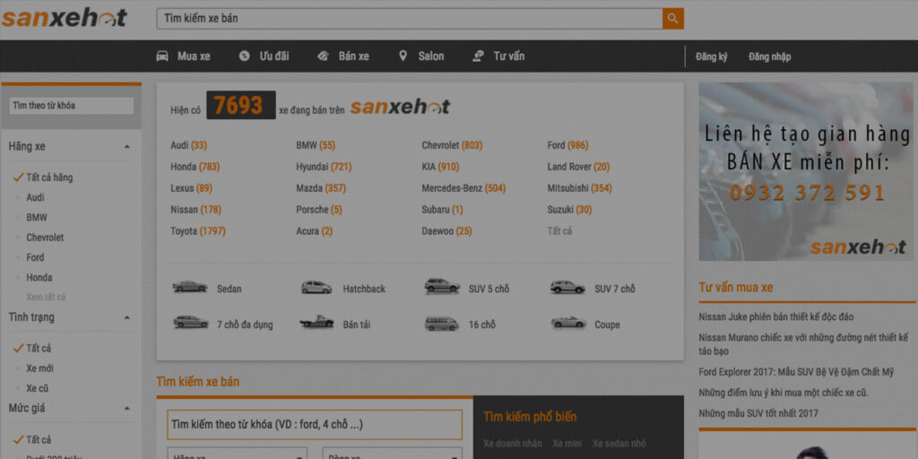Open KIA (910) brand link
The width and height of the screenshot is (918, 459).
(440, 167)
